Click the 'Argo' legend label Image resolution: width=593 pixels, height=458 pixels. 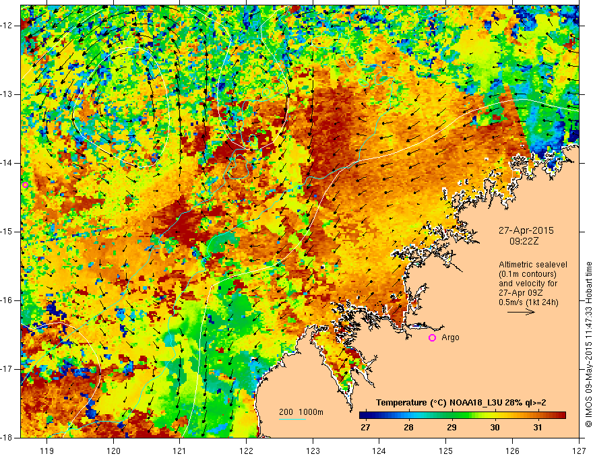coord(450,337)
